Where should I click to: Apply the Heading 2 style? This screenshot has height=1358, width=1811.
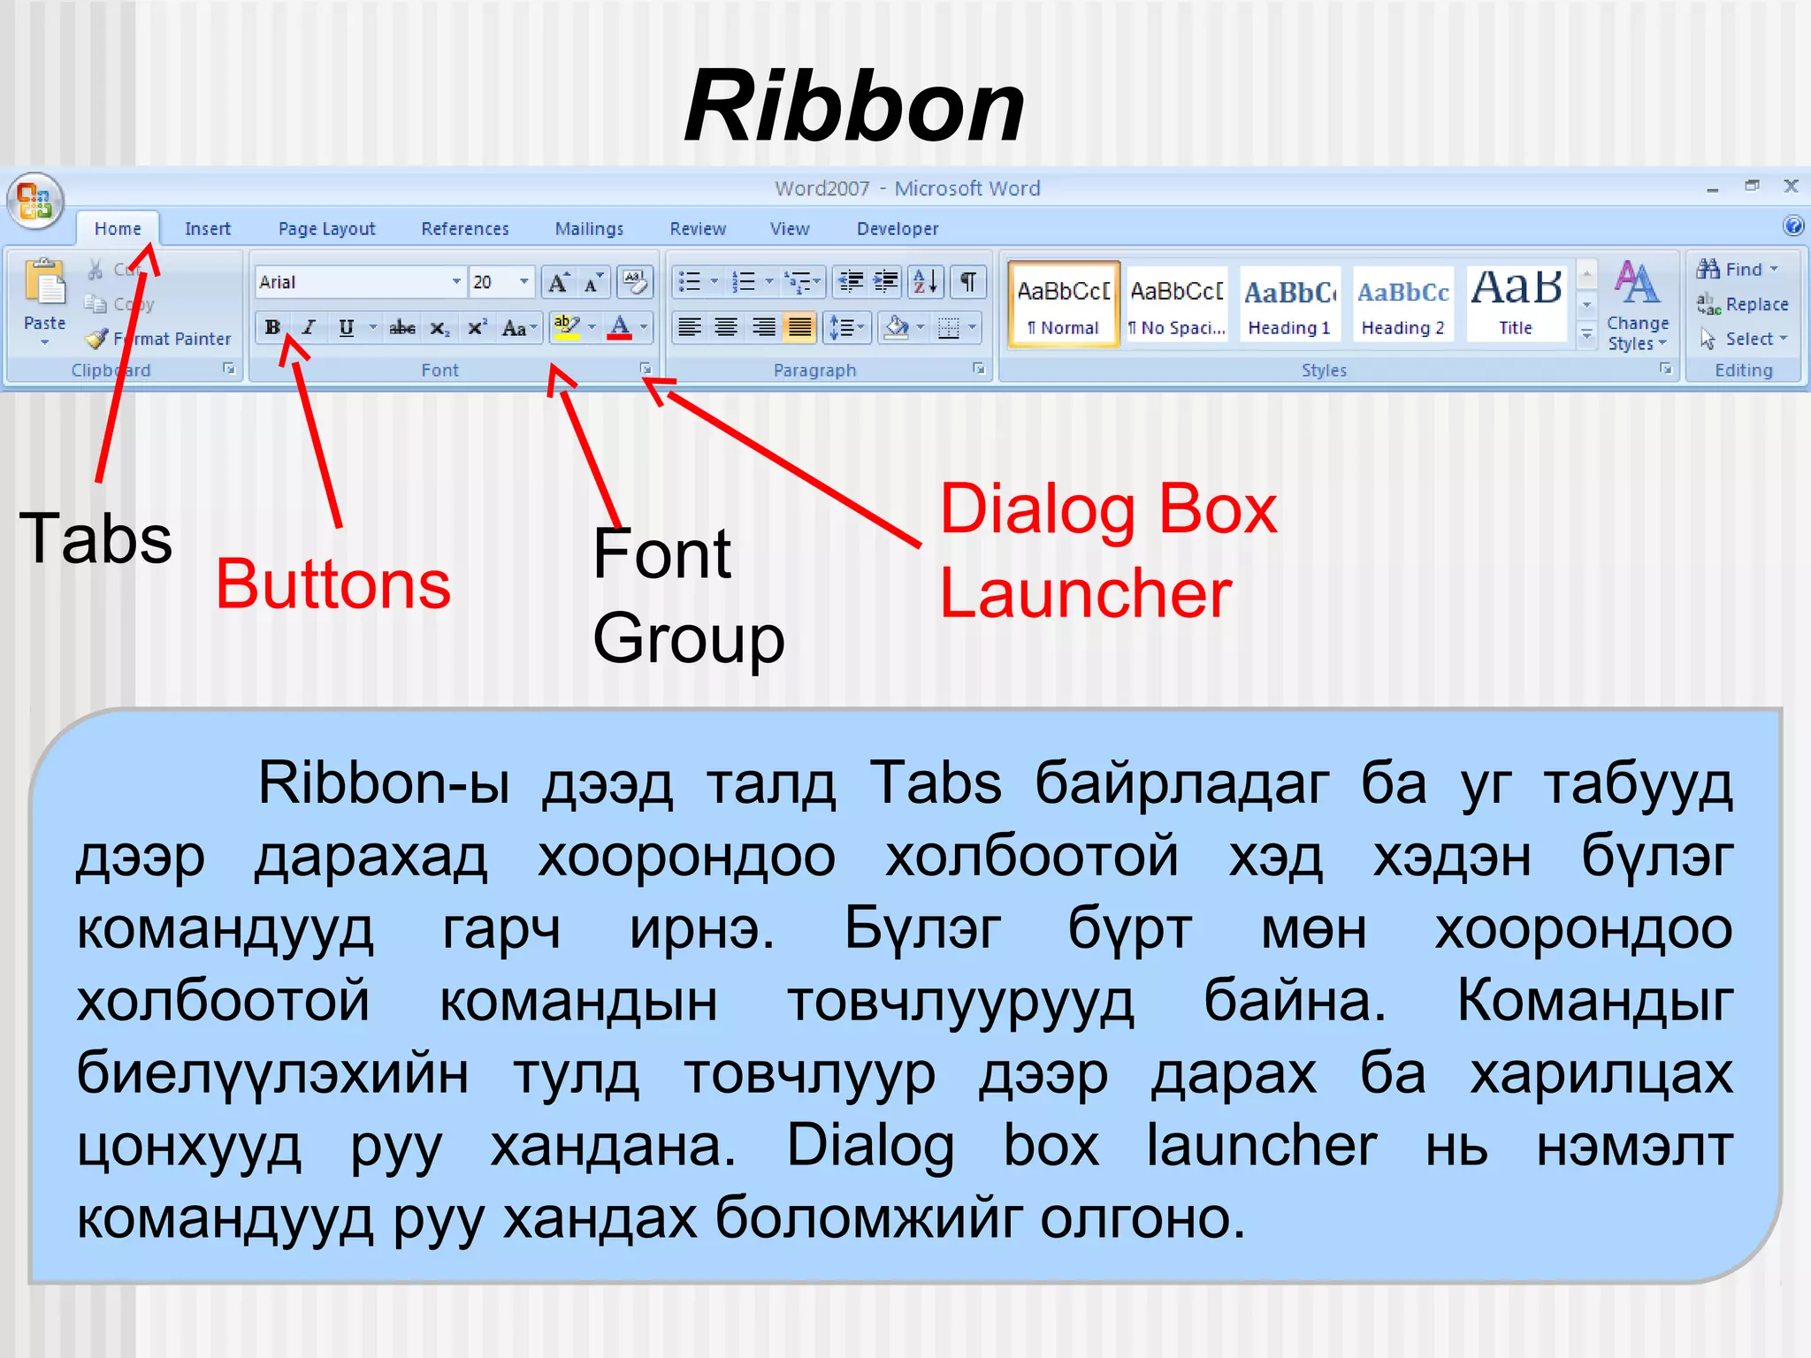1403,304
